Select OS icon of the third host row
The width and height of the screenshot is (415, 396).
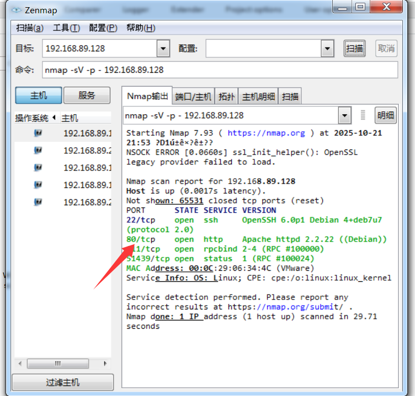pyautogui.click(x=38, y=168)
